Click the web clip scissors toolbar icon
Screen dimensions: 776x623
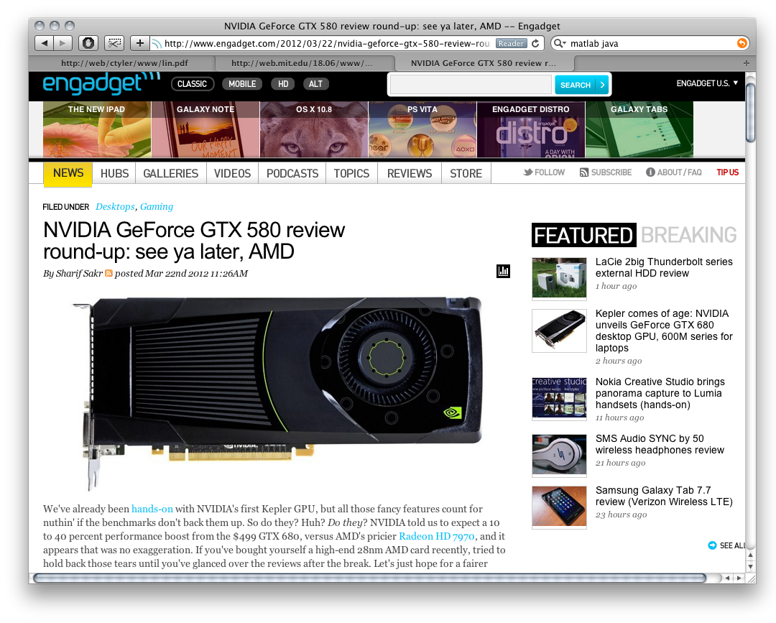click(114, 43)
